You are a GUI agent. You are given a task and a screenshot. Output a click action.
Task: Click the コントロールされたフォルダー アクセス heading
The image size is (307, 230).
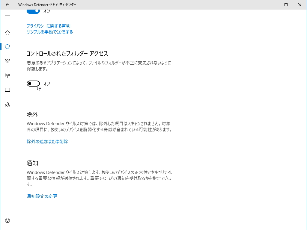coord(67,53)
